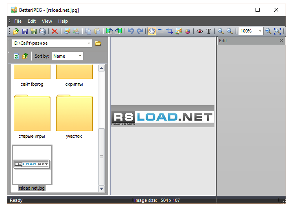Fit the image to window icon
295x212 pixels.
pyautogui.click(x=278, y=31)
